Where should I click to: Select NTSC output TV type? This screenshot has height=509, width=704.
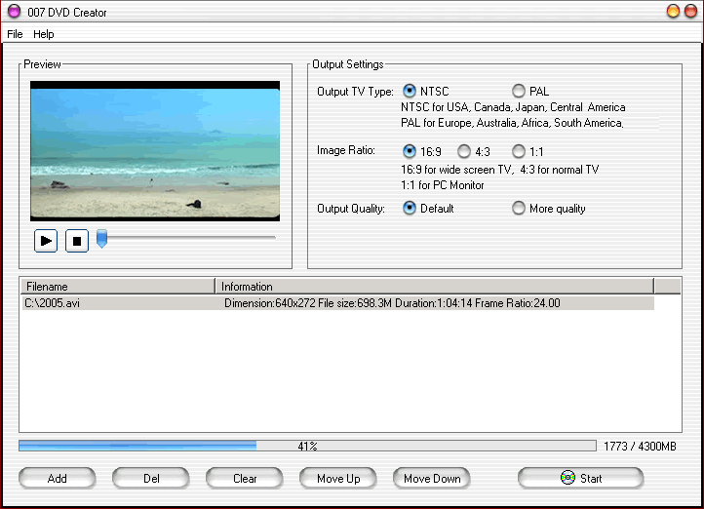[409, 91]
